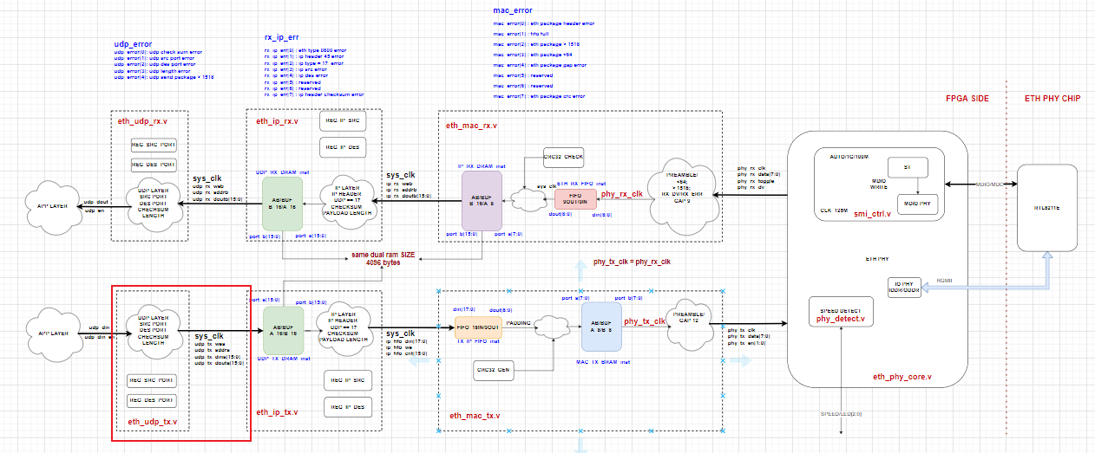Select the eth_mac_rx.v module label
Image resolution: width=1095 pixels, height=453 pixels.
coord(470,126)
